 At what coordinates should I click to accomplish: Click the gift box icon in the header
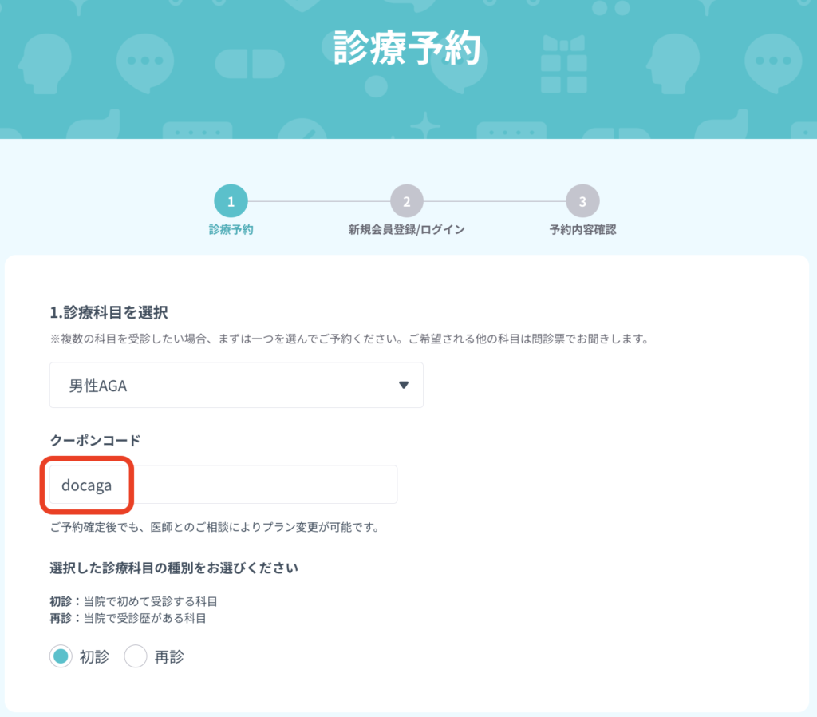[x=563, y=64]
